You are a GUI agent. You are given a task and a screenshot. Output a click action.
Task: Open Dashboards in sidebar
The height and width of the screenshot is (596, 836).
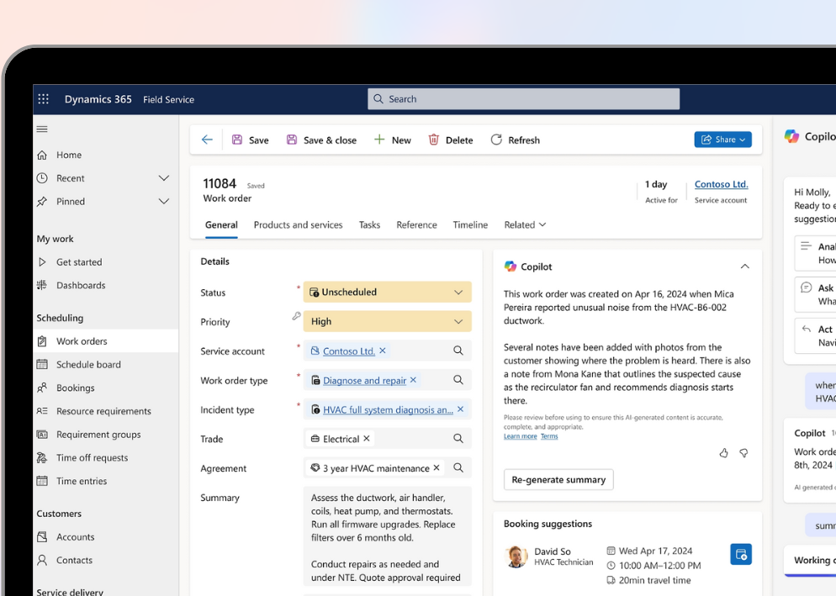click(106, 285)
